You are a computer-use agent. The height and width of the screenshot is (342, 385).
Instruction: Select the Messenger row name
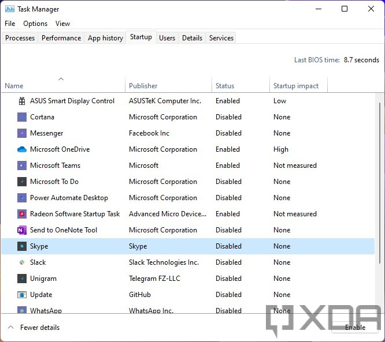click(x=46, y=133)
